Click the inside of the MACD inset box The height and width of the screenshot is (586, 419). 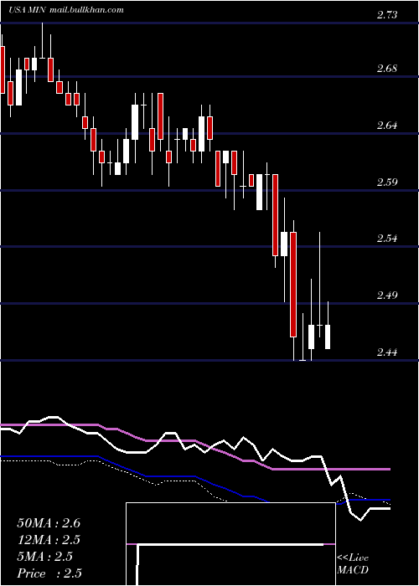[230, 544]
